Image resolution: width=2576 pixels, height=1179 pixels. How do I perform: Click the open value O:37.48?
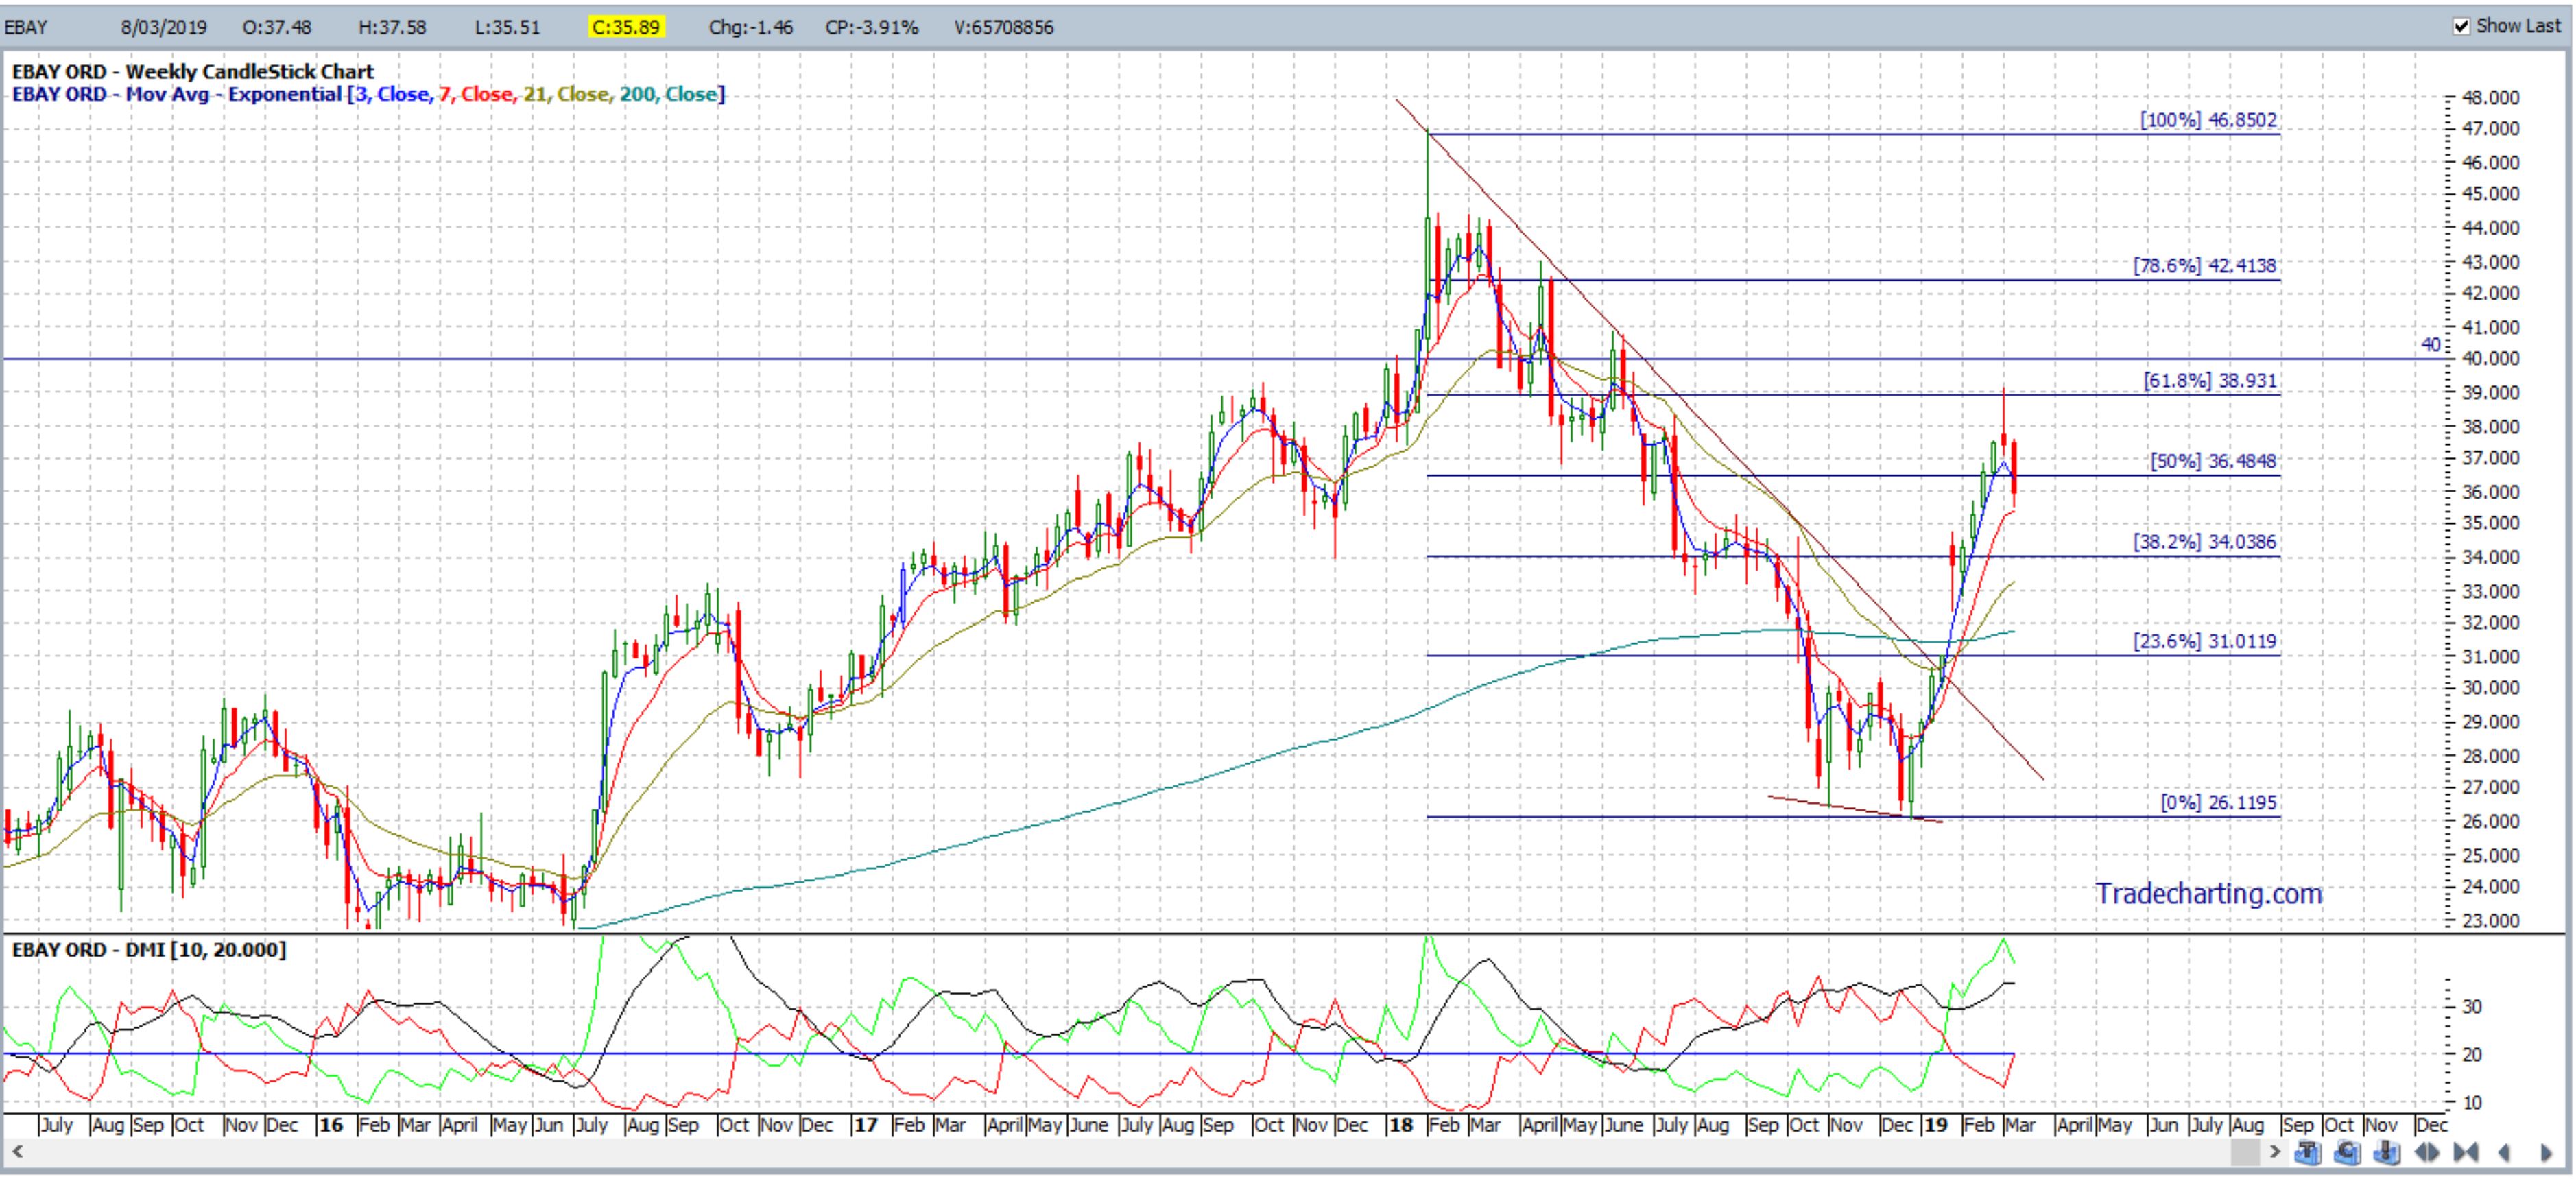pyautogui.click(x=277, y=27)
